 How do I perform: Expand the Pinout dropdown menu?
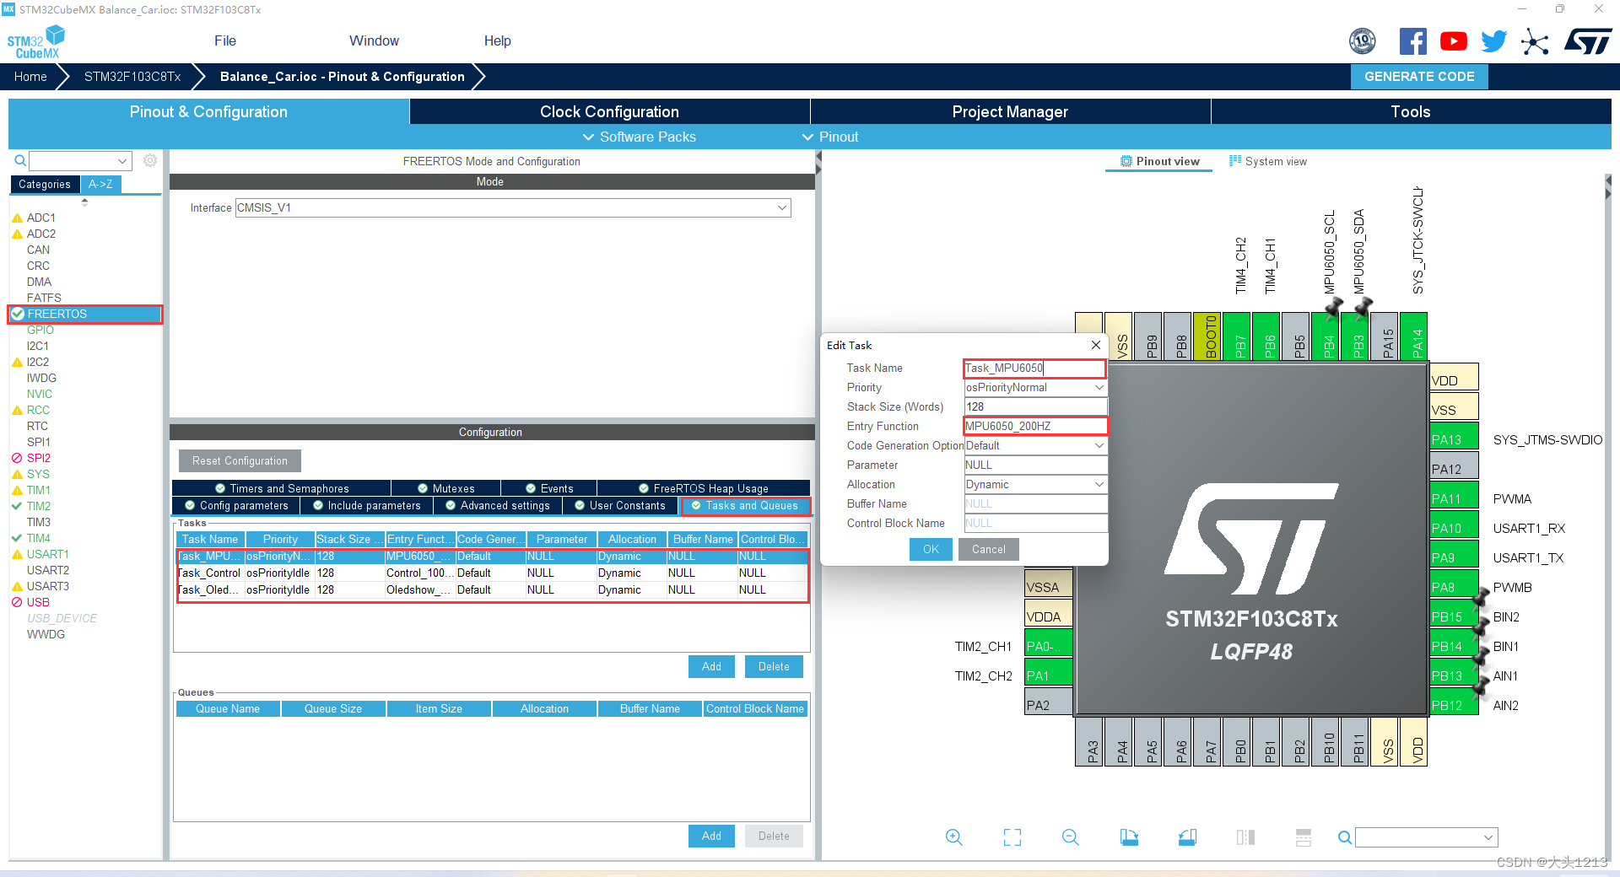click(x=829, y=137)
